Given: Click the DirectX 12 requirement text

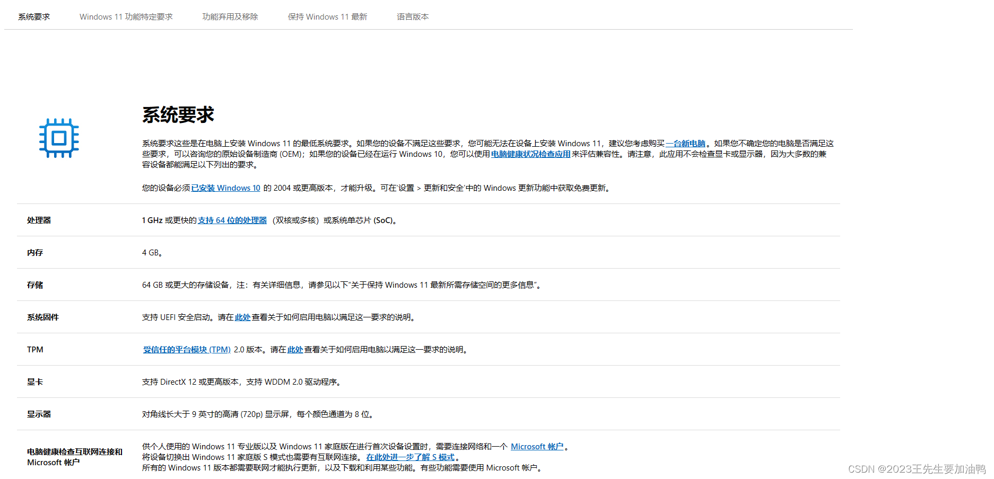Looking at the screenshot, I should [241, 382].
